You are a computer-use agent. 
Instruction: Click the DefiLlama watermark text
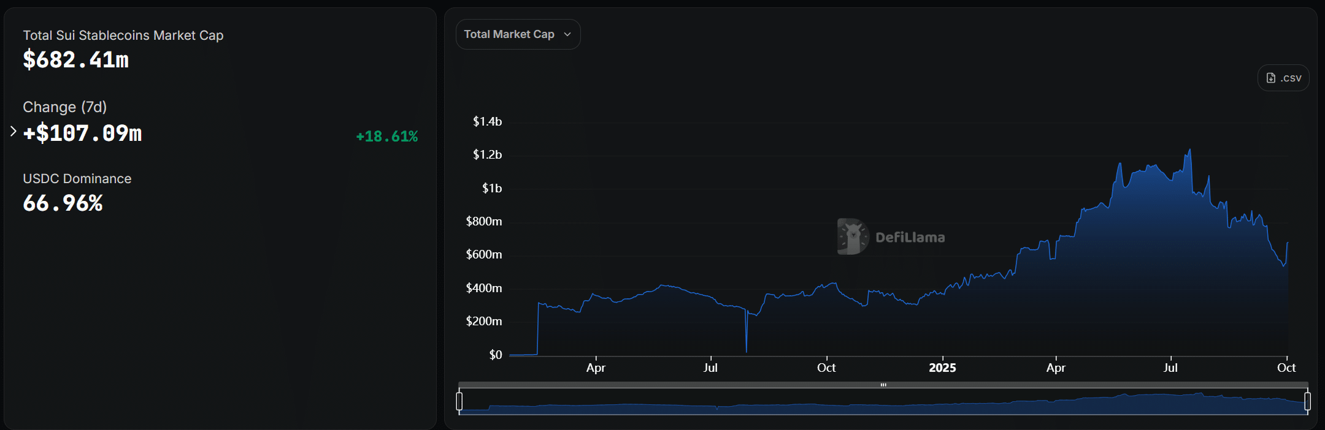[x=910, y=238]
